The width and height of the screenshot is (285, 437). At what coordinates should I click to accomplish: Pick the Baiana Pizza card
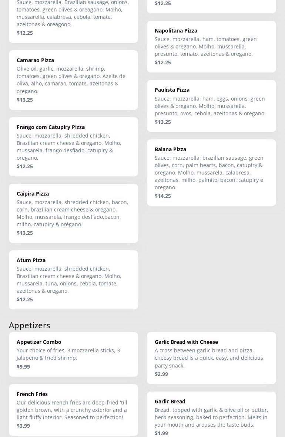pos(211,172)
